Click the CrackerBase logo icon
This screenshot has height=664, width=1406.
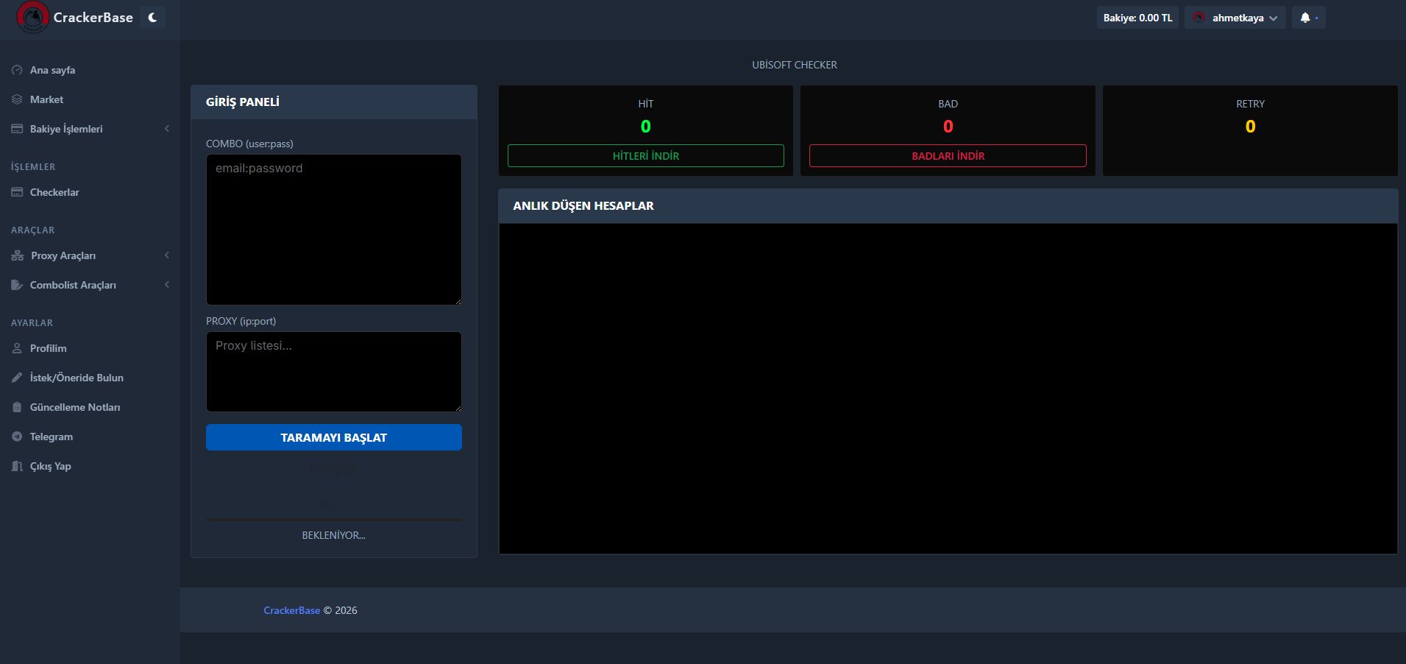32,17
